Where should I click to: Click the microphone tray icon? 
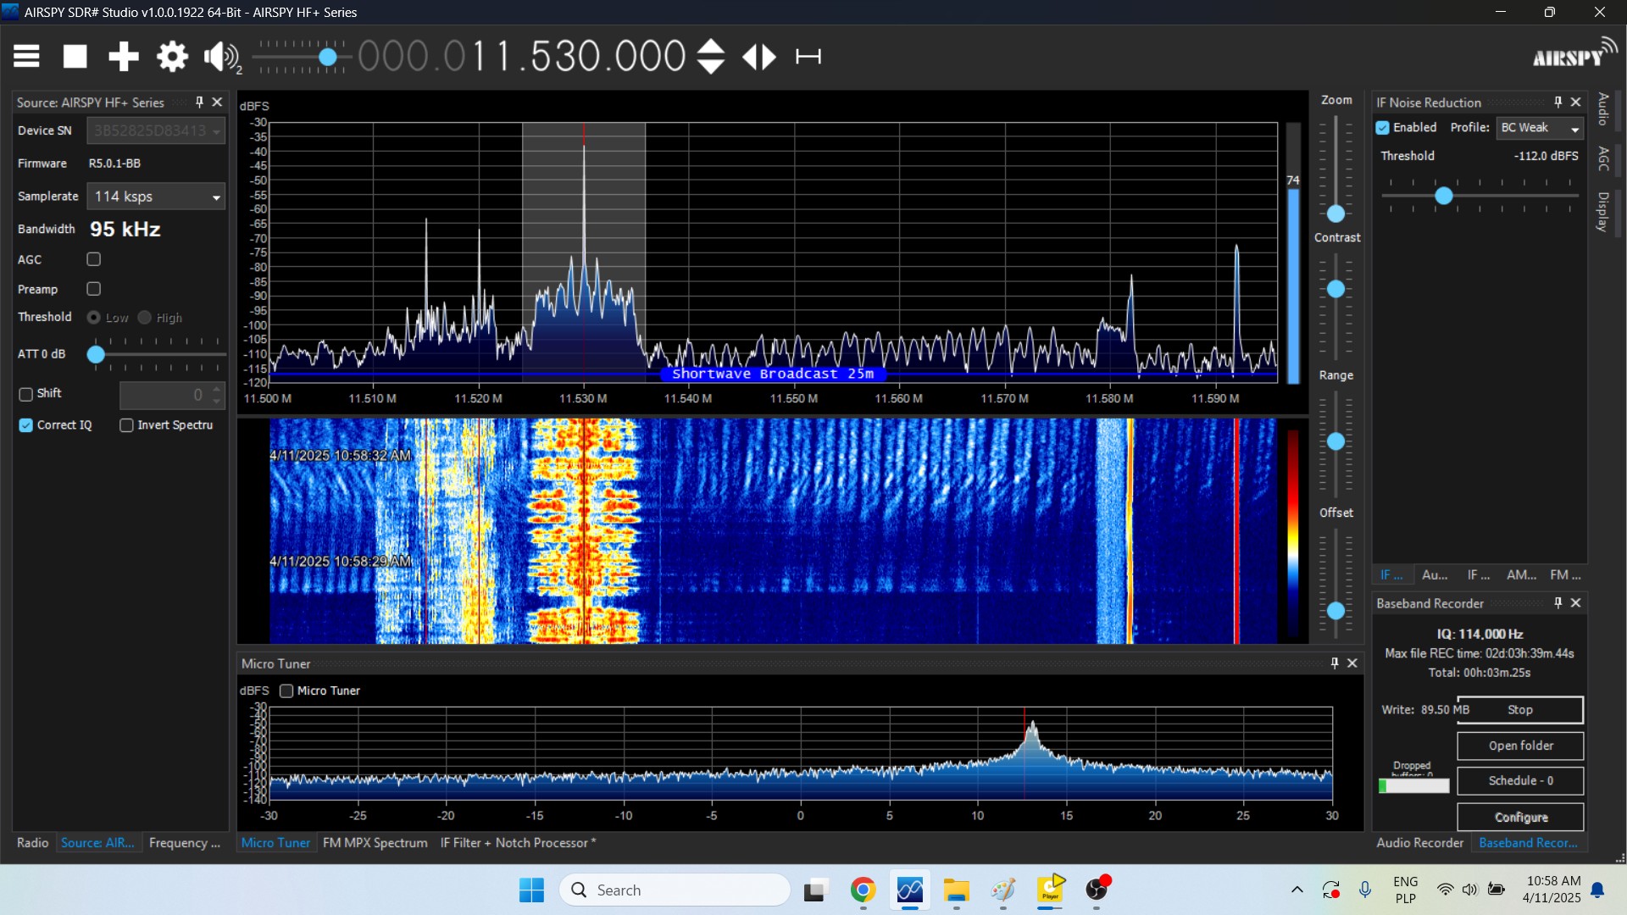click(1365, 890)
